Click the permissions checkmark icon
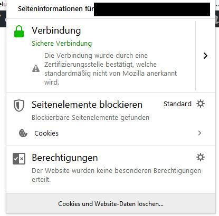The width and height of the screenshot is (219, 216). click(19, 159)
